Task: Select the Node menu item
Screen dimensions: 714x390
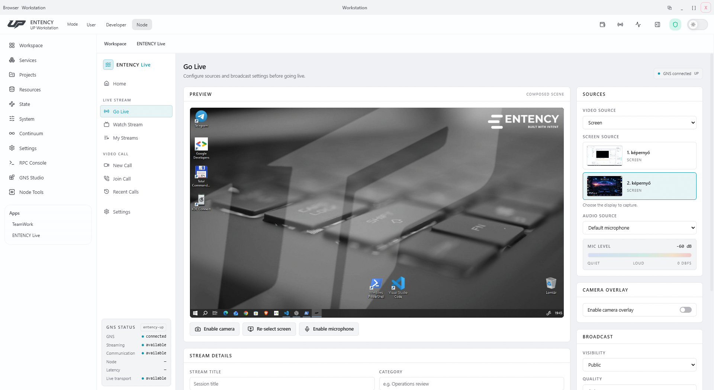Action: [142, 25]
